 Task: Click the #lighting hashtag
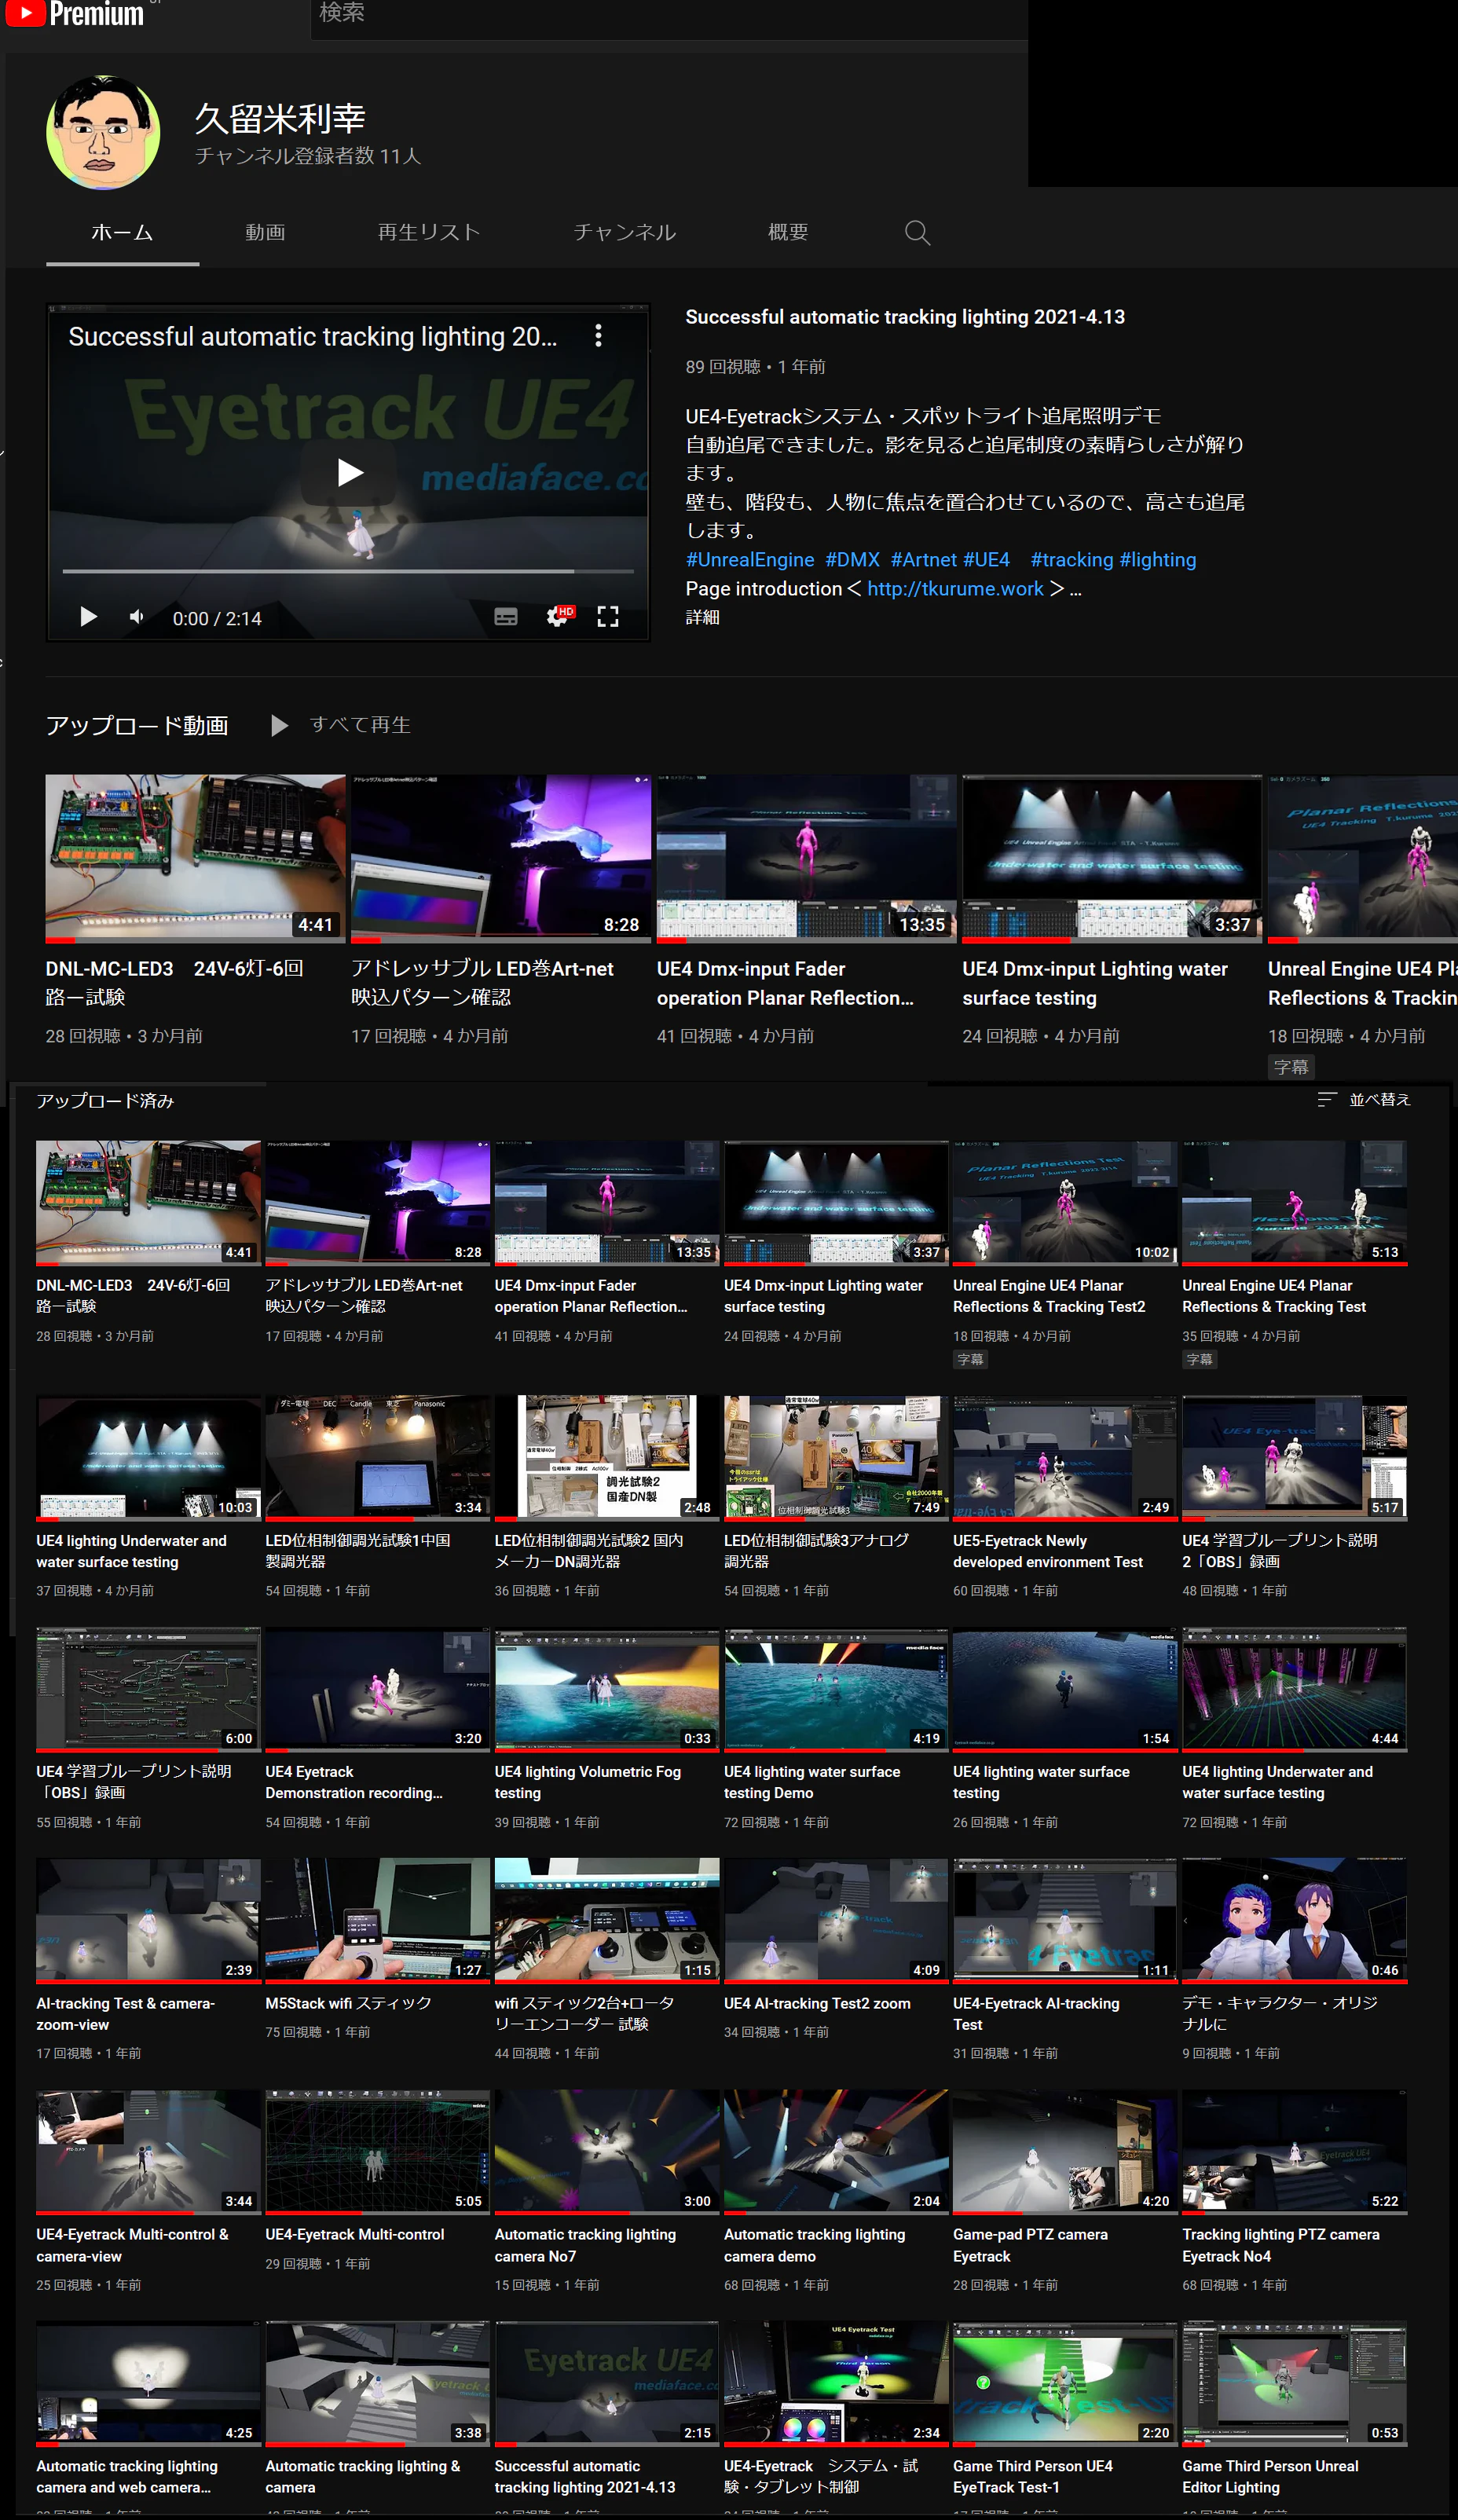[x=1157, y=560]
